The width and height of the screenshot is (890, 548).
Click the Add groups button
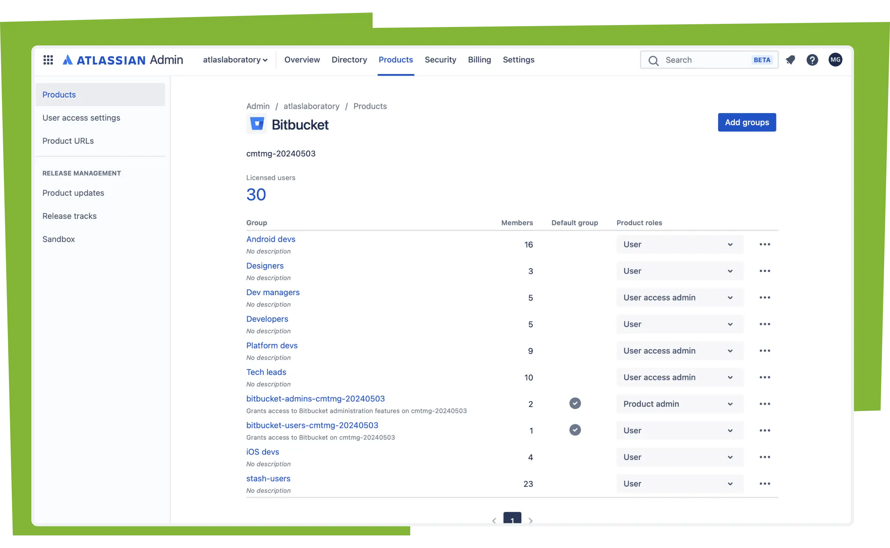click(747, 123)
